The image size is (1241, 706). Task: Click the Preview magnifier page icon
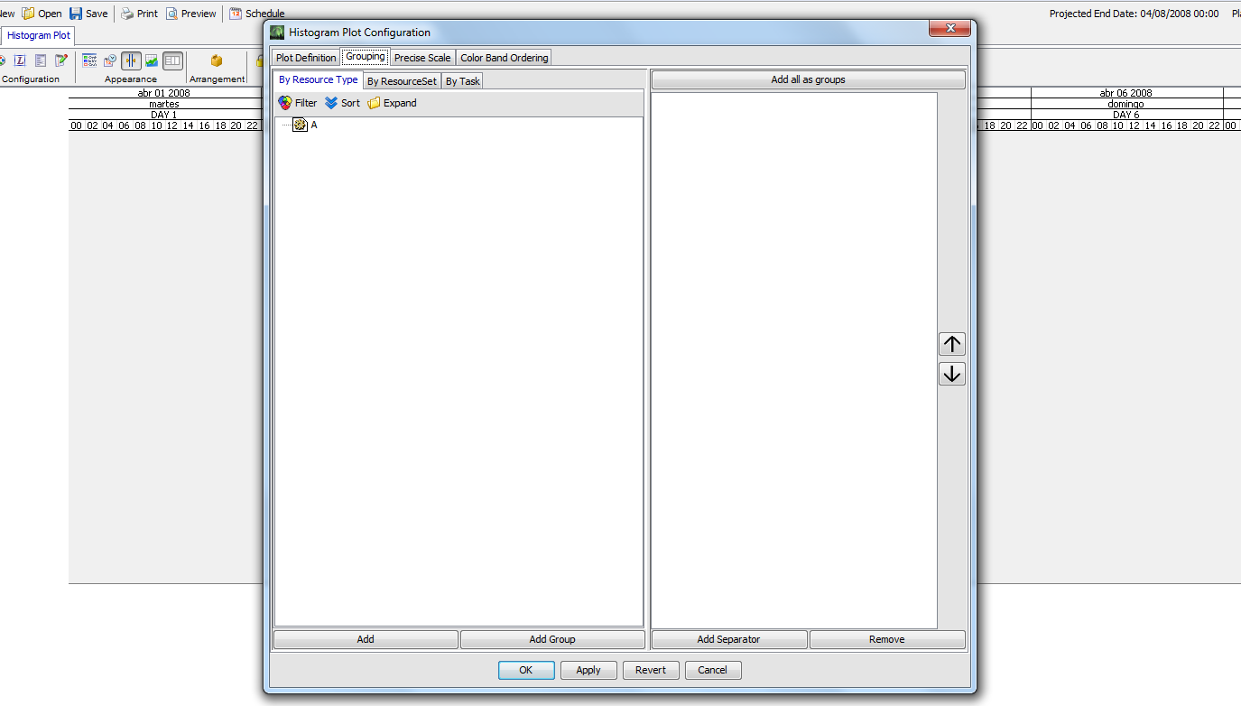(x=171, y=14)
